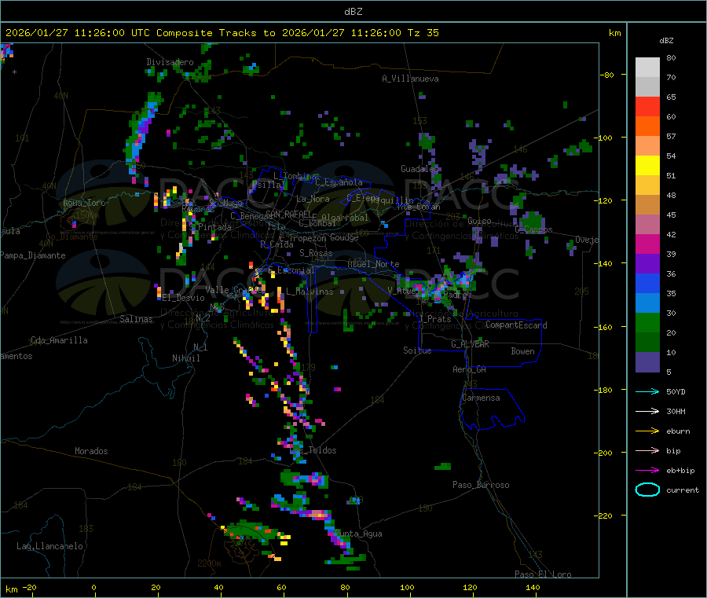Select the purple 36–39 dBZ color swatch
This screenshot has width=707, height=598.
(x=647, y=264)
